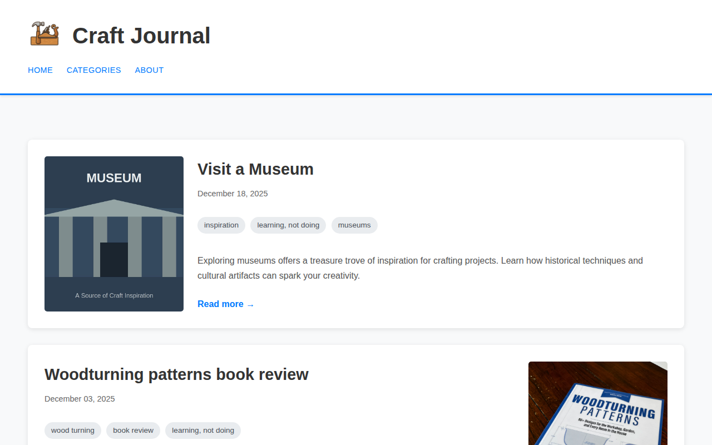This screenshot has height=445, width=712.
Task: Follow the Read more link for Museum post
Action: pyautogui.click(x=226, y=304)
